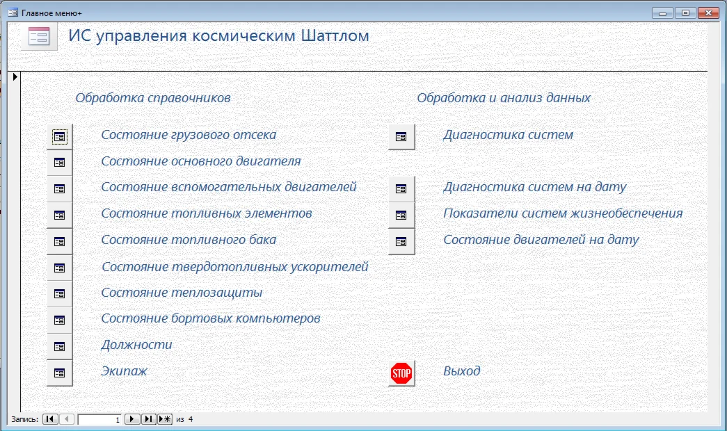Click the record selector arrow on the left
The width and height of the screenshot is (727, 431).
(15, 77)
